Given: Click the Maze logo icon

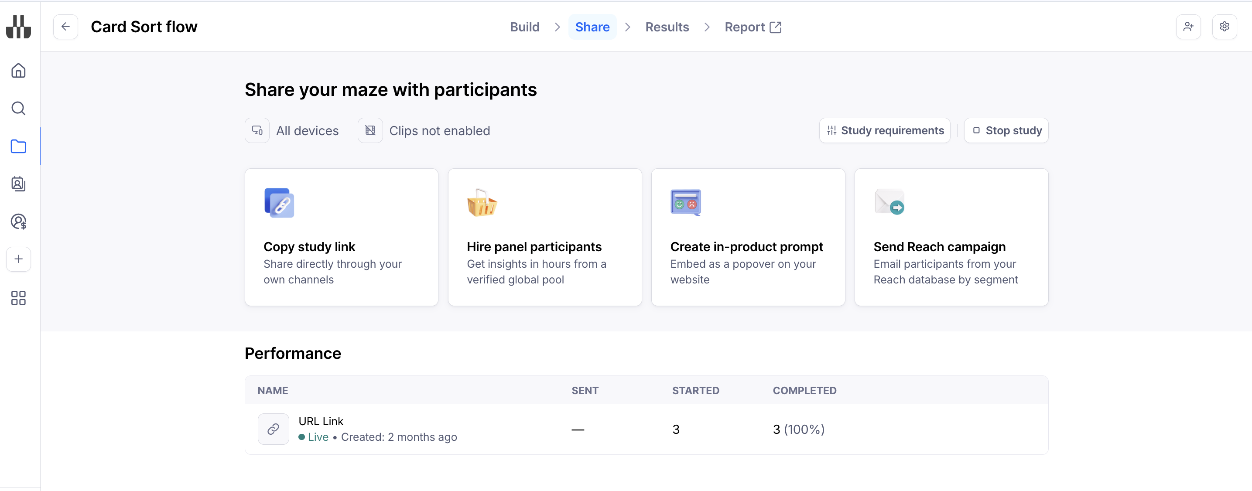Looking at the screenshot, I should click(x=18, y=27).
